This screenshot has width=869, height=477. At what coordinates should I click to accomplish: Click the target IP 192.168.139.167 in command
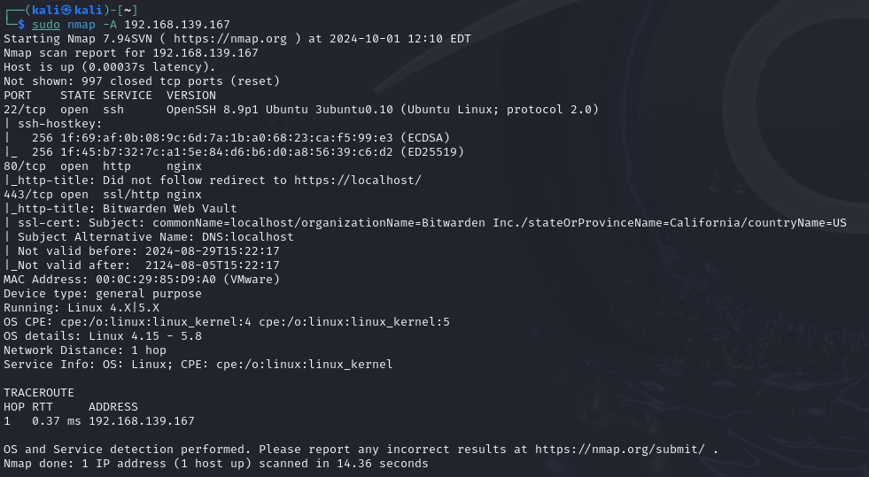tap(177, 25)
